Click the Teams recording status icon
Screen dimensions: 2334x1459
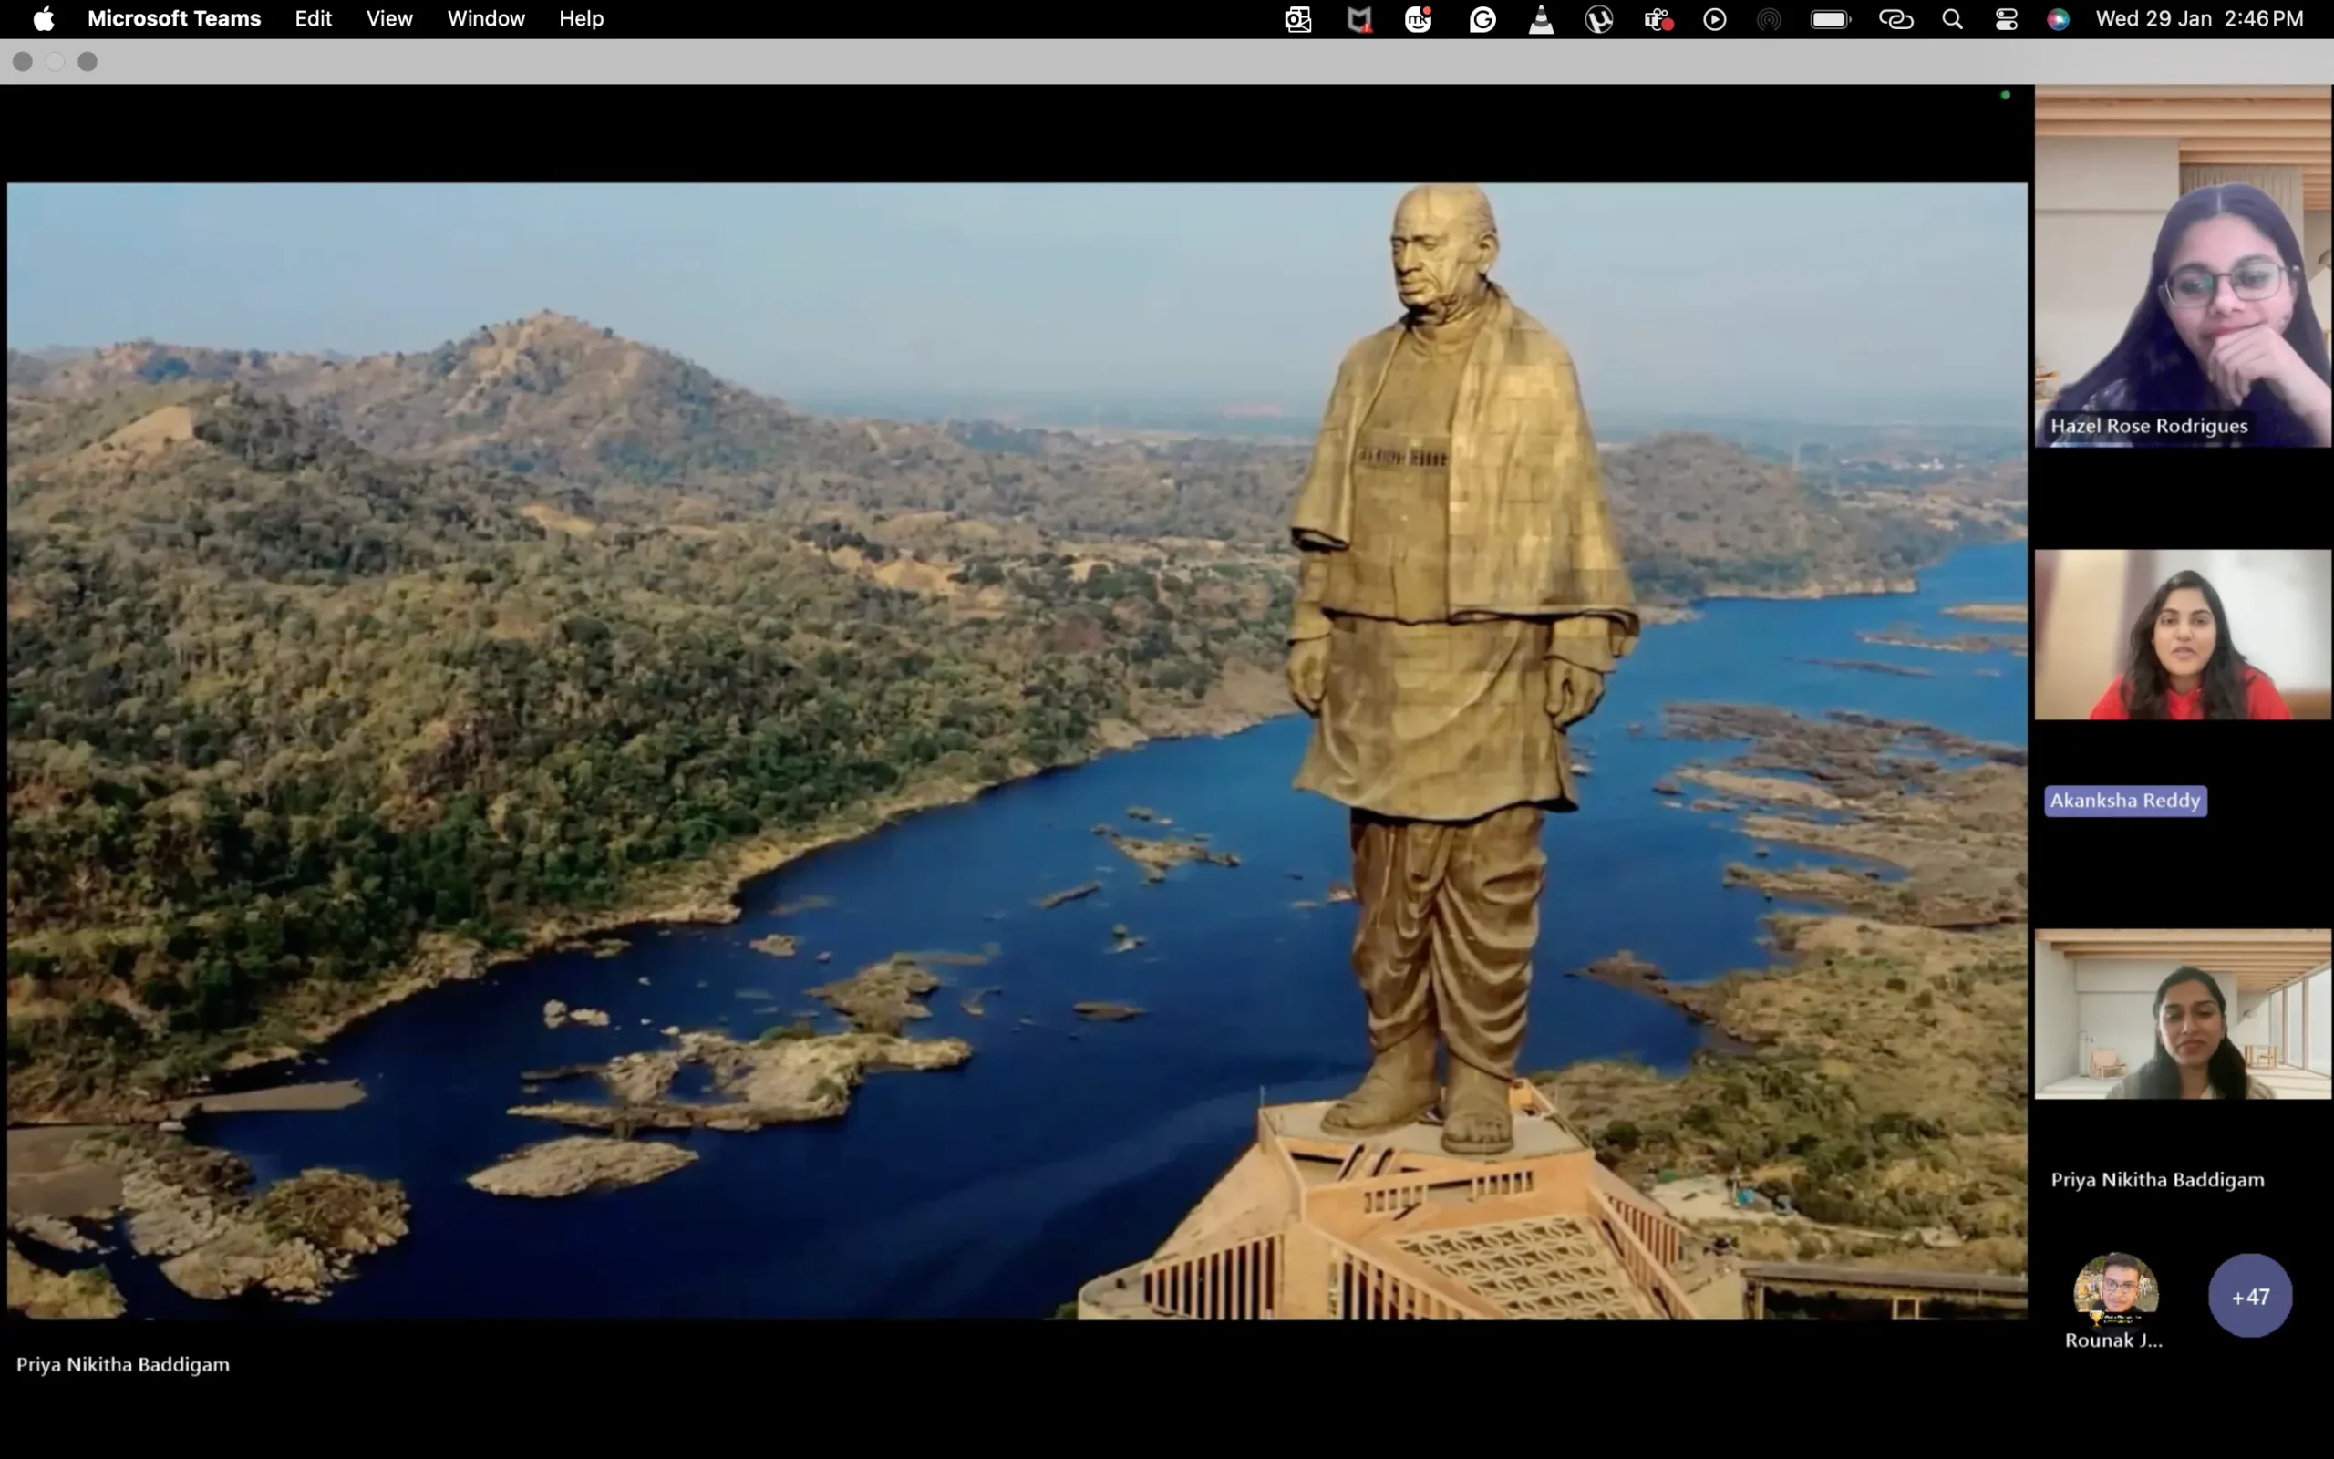coord(1658,19)
